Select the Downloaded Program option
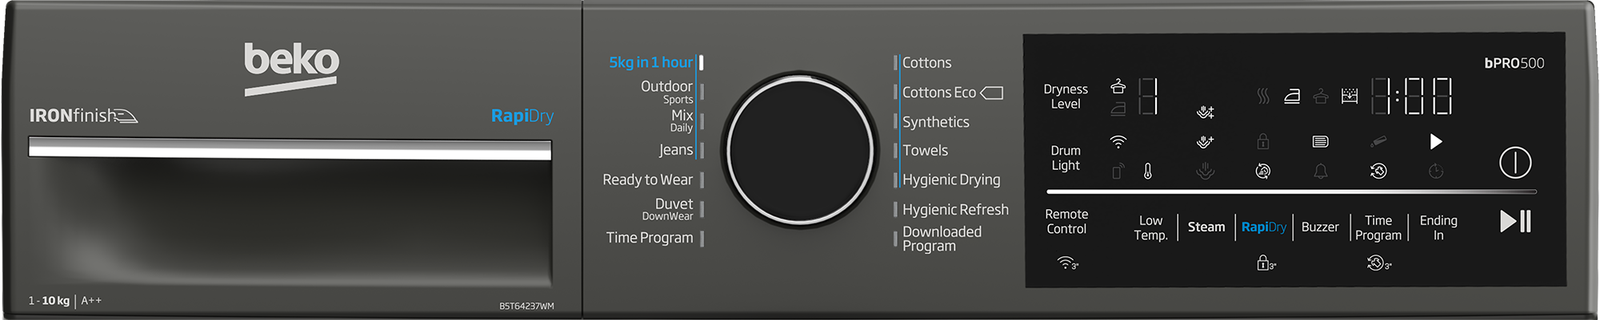The height and width of the screenshot is (320, 1600). click(942, 239)
